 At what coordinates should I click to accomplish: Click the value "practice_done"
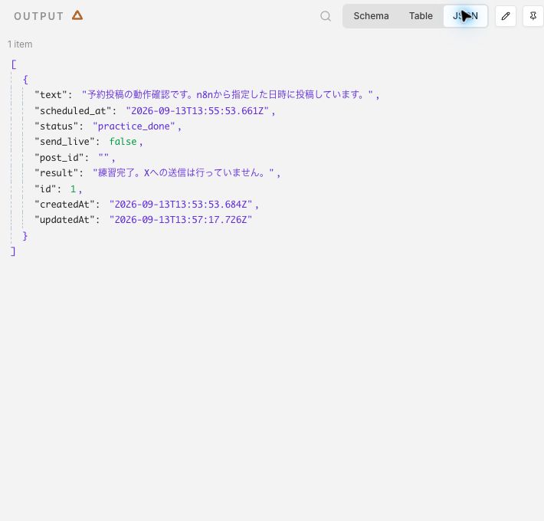click(x=134, y=126)
